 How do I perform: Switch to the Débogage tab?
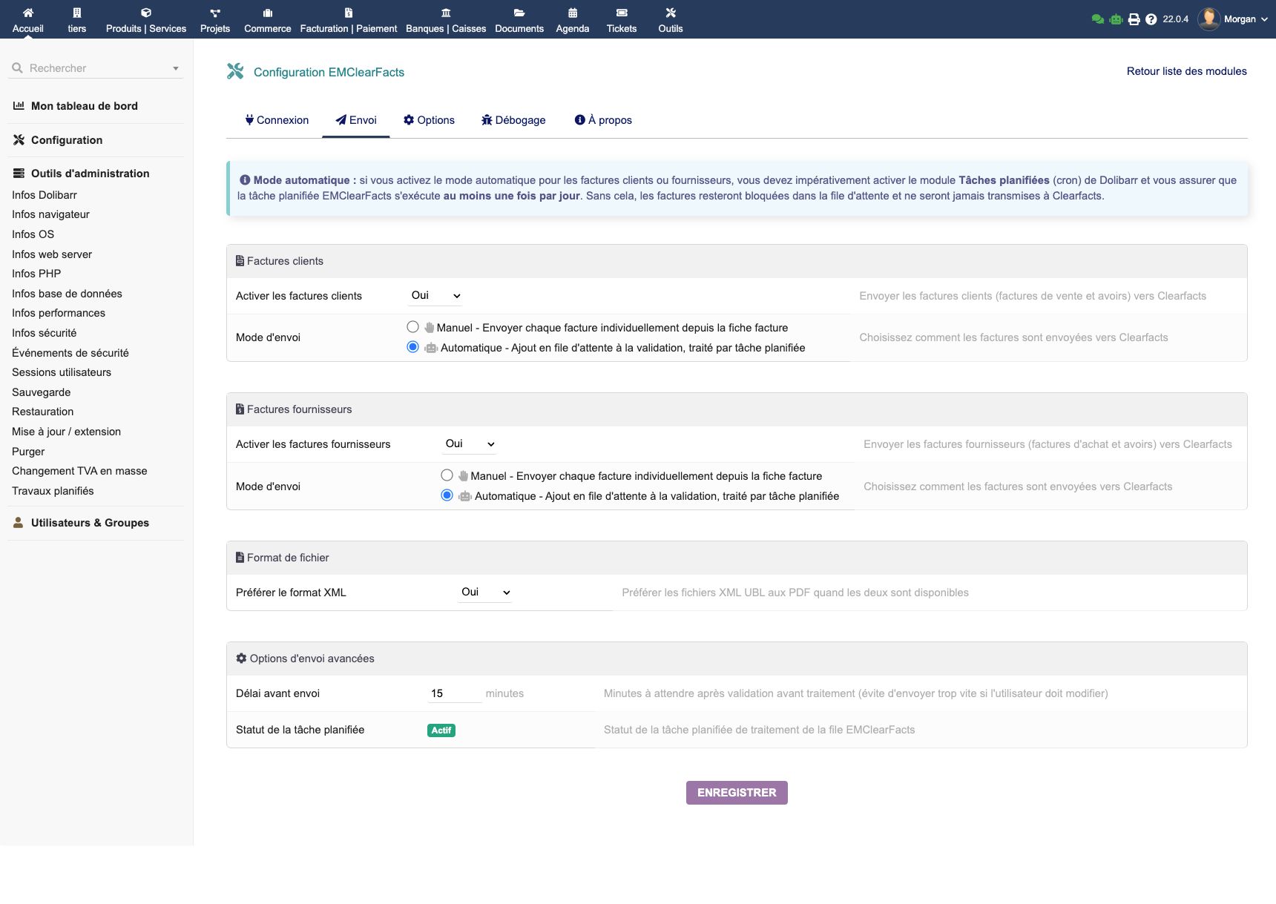(x=513, y=120)
